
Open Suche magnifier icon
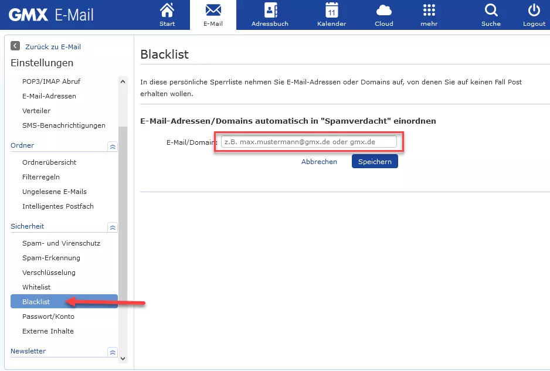click(491, 15)
